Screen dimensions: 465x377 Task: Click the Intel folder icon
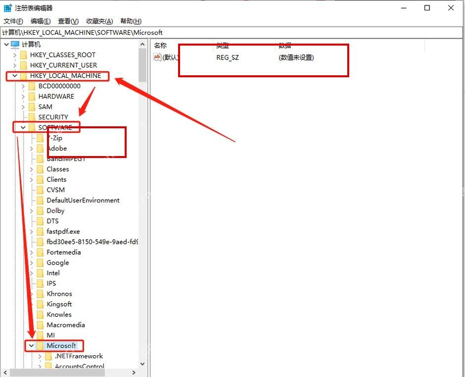click(x=40, y=273)
